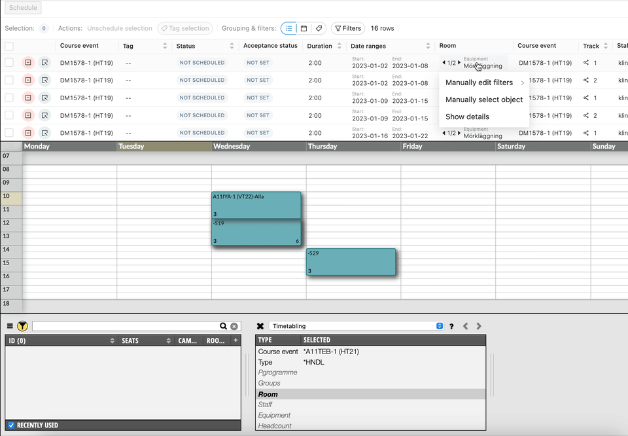Click red icon in 2023-01-02 track 2 row
Screen dimensions: 628x436
coord(28,80)
